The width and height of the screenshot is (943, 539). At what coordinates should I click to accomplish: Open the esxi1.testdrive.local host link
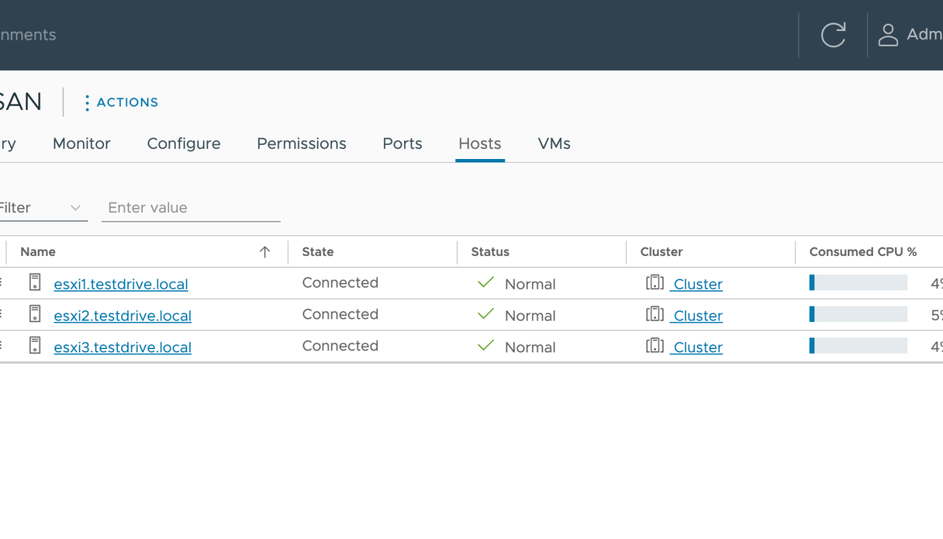(x=121, y=284)
